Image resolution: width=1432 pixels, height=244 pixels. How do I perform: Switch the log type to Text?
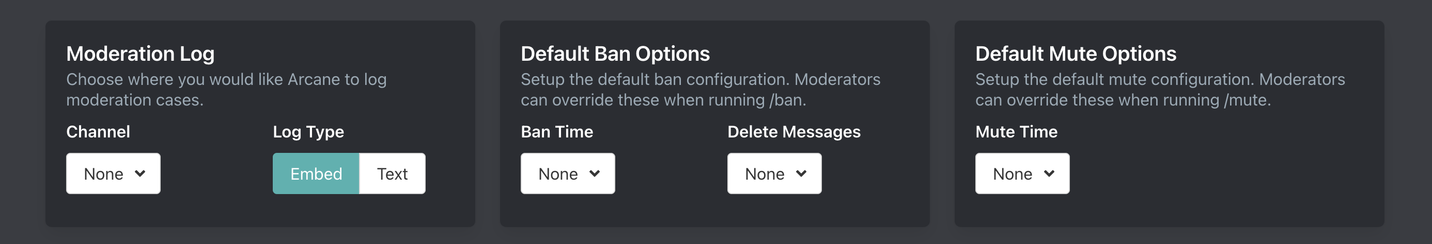(x=392, y=173)
